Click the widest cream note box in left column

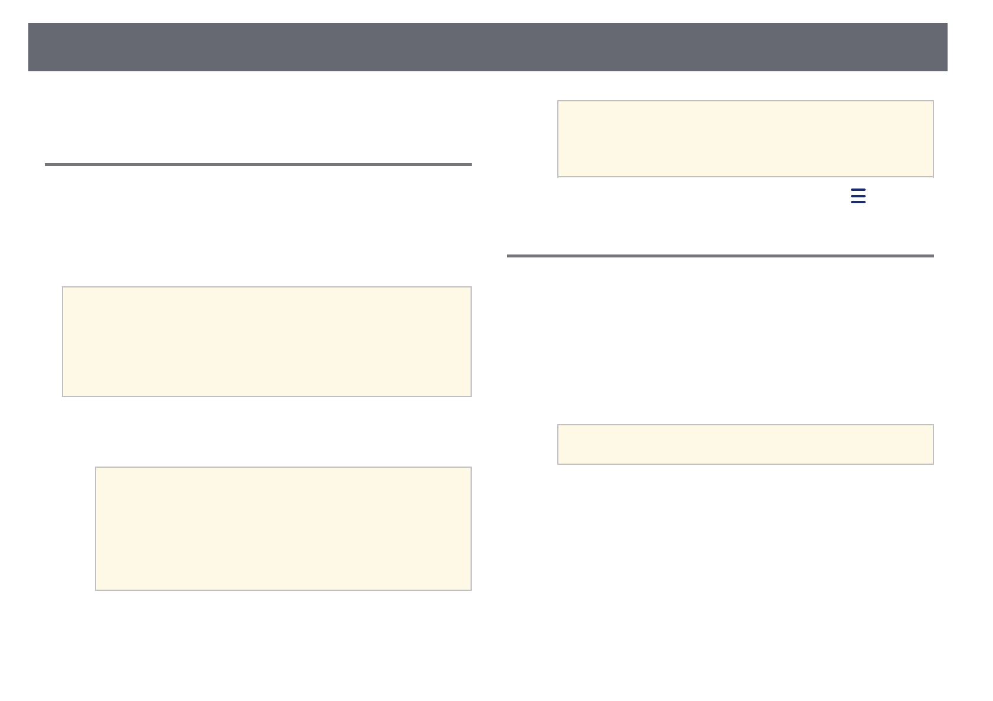tap(267, 342)
